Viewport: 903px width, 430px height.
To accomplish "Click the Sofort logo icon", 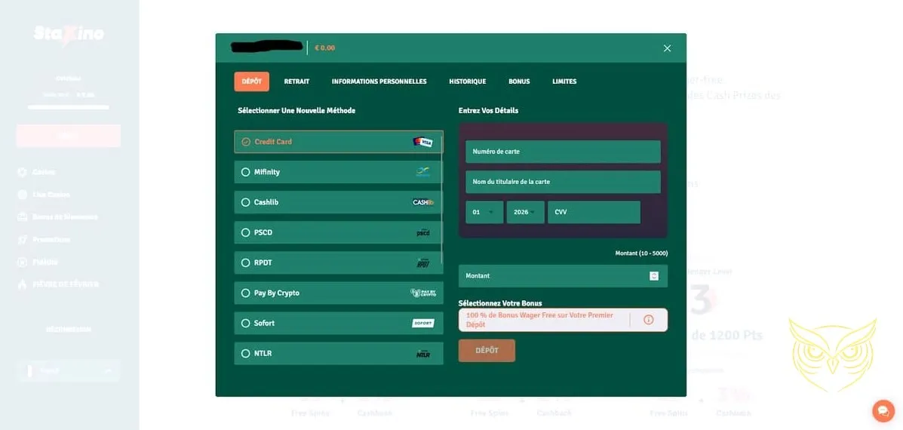I will pos(423,323).
